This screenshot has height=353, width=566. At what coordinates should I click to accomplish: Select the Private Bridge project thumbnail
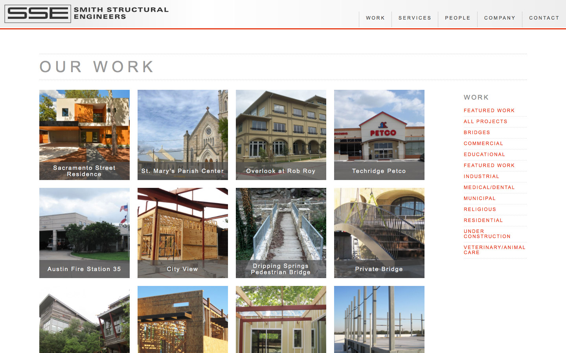click(x=379, y=233)
